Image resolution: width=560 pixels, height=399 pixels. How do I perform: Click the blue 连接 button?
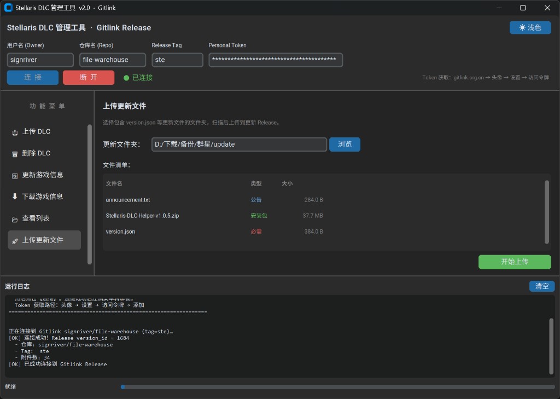32,78
